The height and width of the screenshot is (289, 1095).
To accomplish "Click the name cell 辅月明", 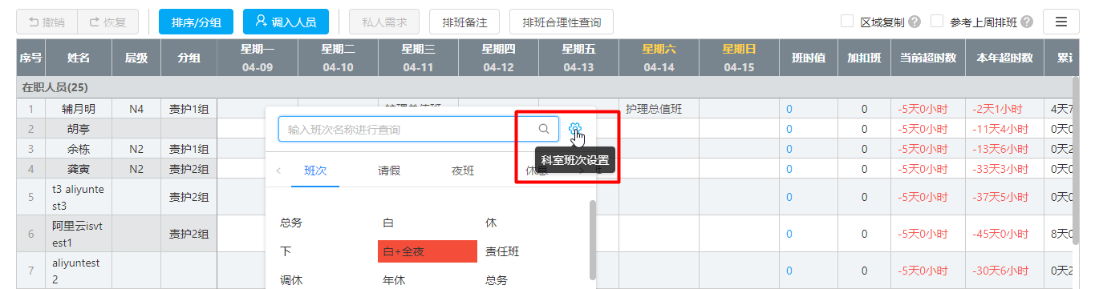I will tap(78, 108).
